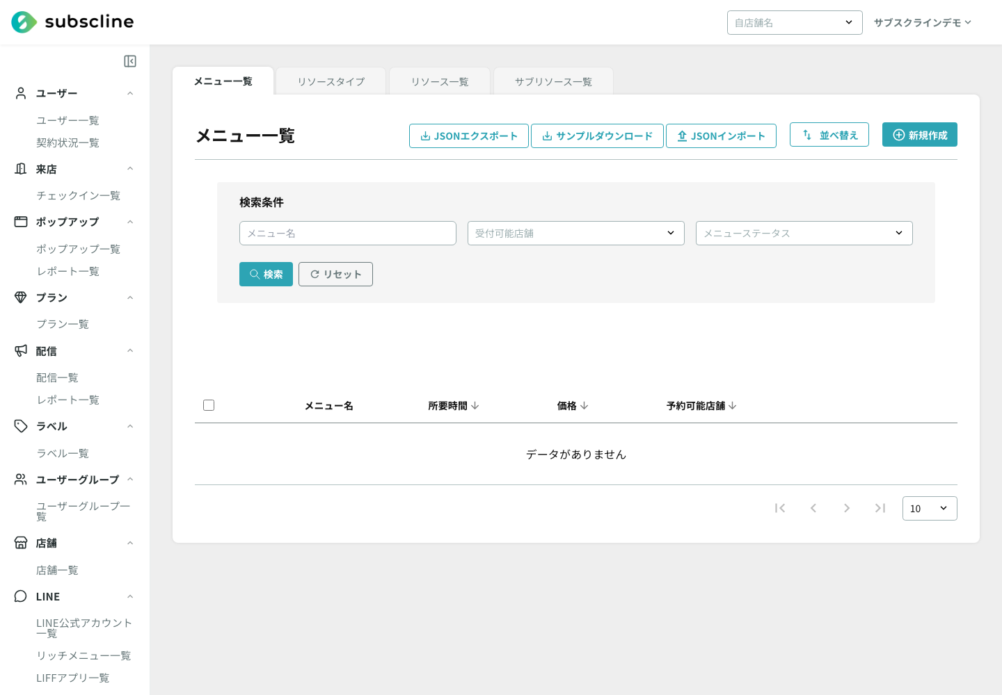Collapse the 配信 section chevron

click(x=130, y=351)
